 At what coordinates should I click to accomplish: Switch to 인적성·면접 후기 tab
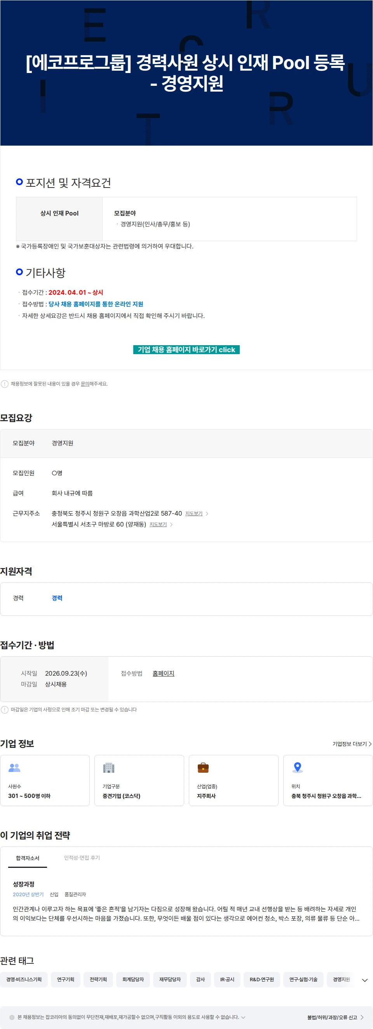(82, 858)
